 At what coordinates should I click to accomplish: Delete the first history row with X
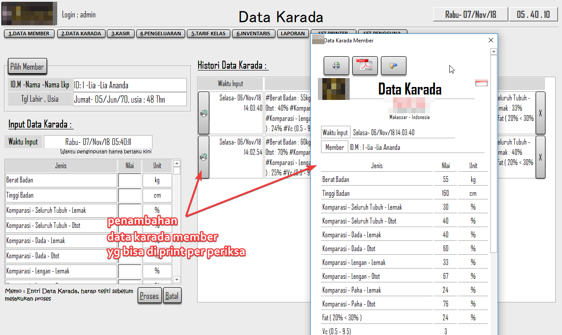[540, 113]
